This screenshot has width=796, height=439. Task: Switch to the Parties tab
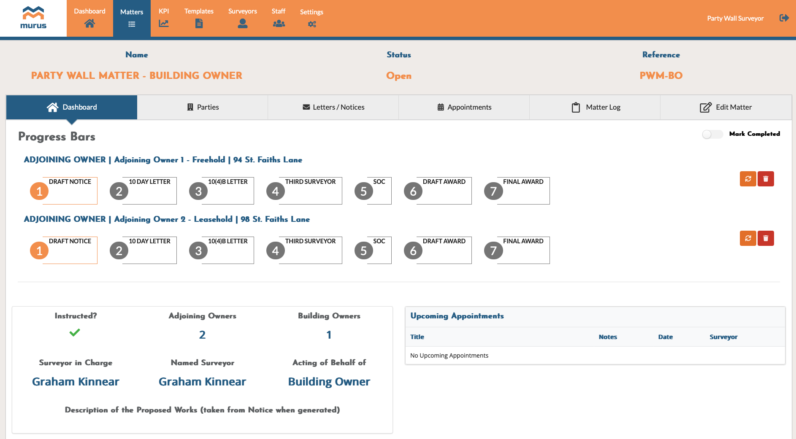pos(203,107)
